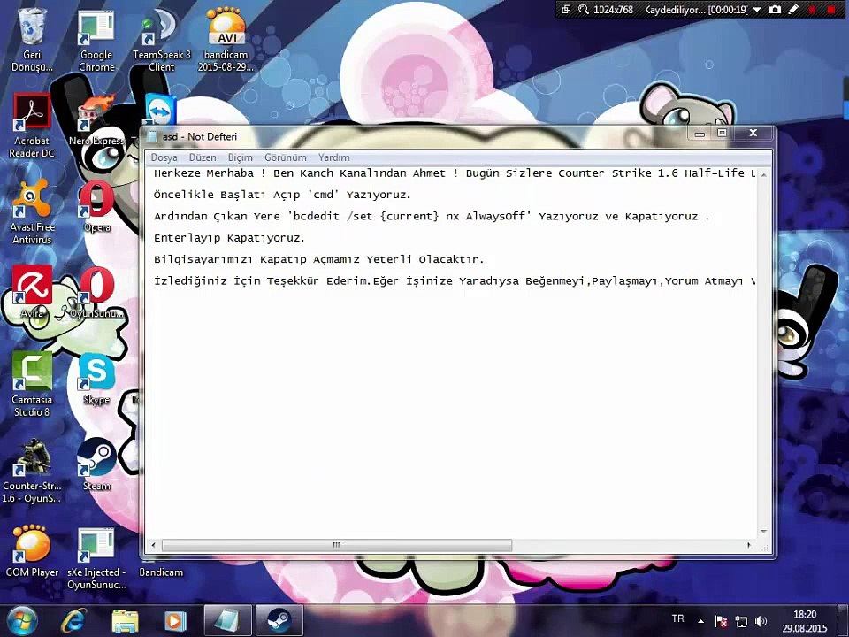Click horizontal scrollbar left arrow in Notepad
Image resolution: width=849 pixels, height=637 pixels.
tap(154, 545)
